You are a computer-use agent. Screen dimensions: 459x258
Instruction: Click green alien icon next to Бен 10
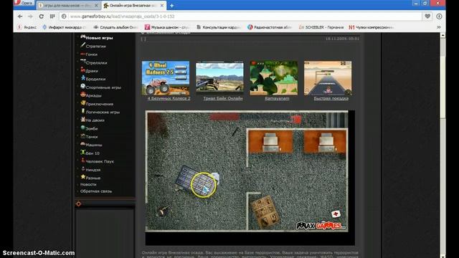(x=83, y=153)
